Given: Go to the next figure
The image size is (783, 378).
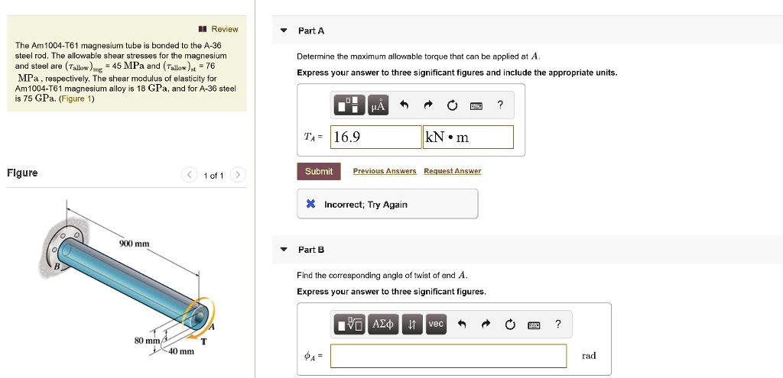Looking at the screenshot, I should 238,176.
